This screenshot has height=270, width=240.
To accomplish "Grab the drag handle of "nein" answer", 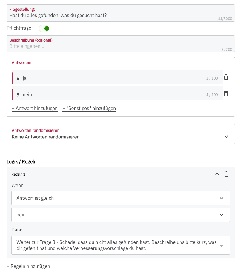I will [x=18, y=95].
